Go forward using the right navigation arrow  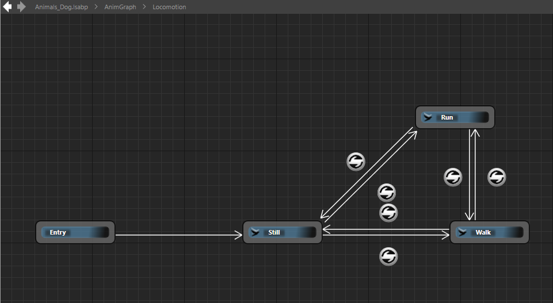click(x=21, y=7)
